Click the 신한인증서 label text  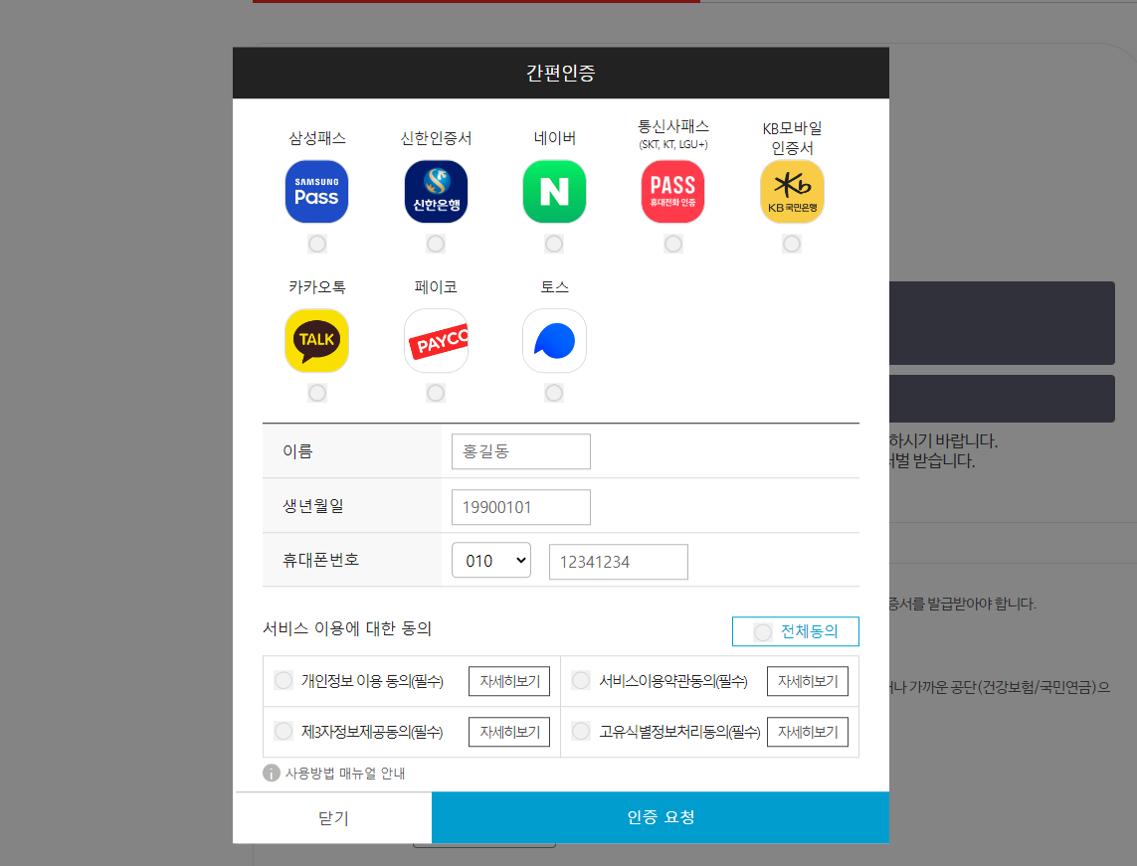[436, 137]
